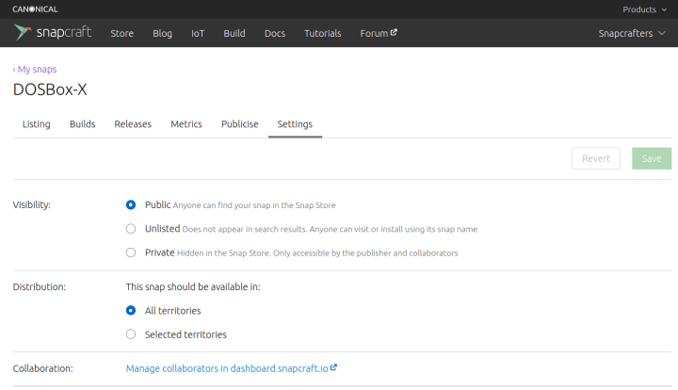Select the Settings tab
This screenshot has height=390, width=678.
pyautogui.click(x=295, y=124)
